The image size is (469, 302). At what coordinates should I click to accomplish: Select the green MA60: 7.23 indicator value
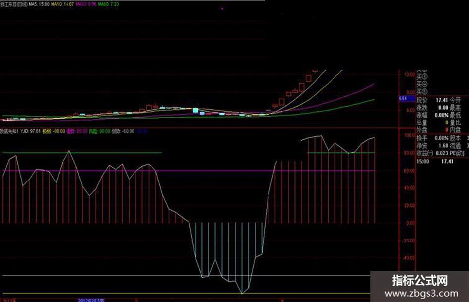[x=108, y=4]
